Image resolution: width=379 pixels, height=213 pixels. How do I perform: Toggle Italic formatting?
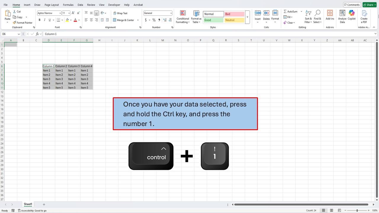pos(44,20)
